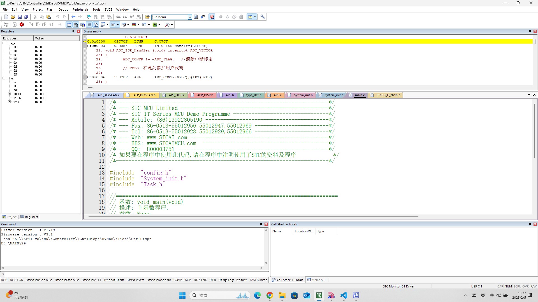This screenshot has height=302, width=538.
Task: Click the Step into icon
Action: point(31,25)
